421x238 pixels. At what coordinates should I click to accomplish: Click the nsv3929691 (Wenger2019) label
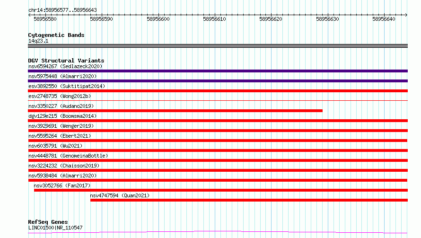[61, 126]
